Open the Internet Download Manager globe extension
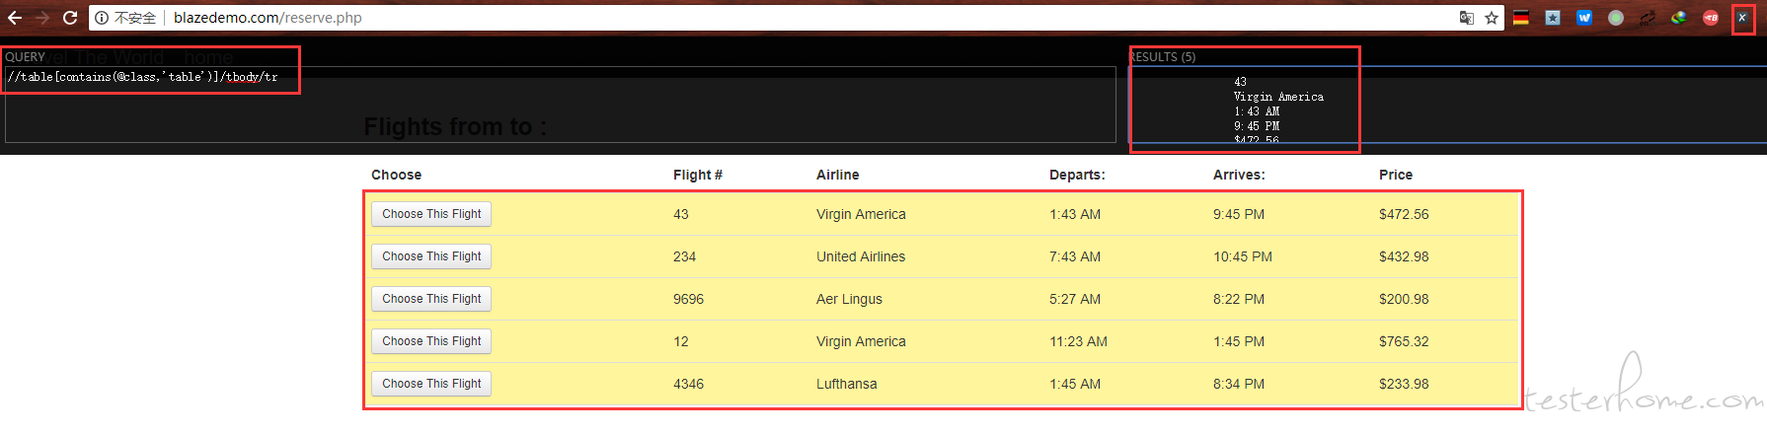 (x=1679, y=18)
